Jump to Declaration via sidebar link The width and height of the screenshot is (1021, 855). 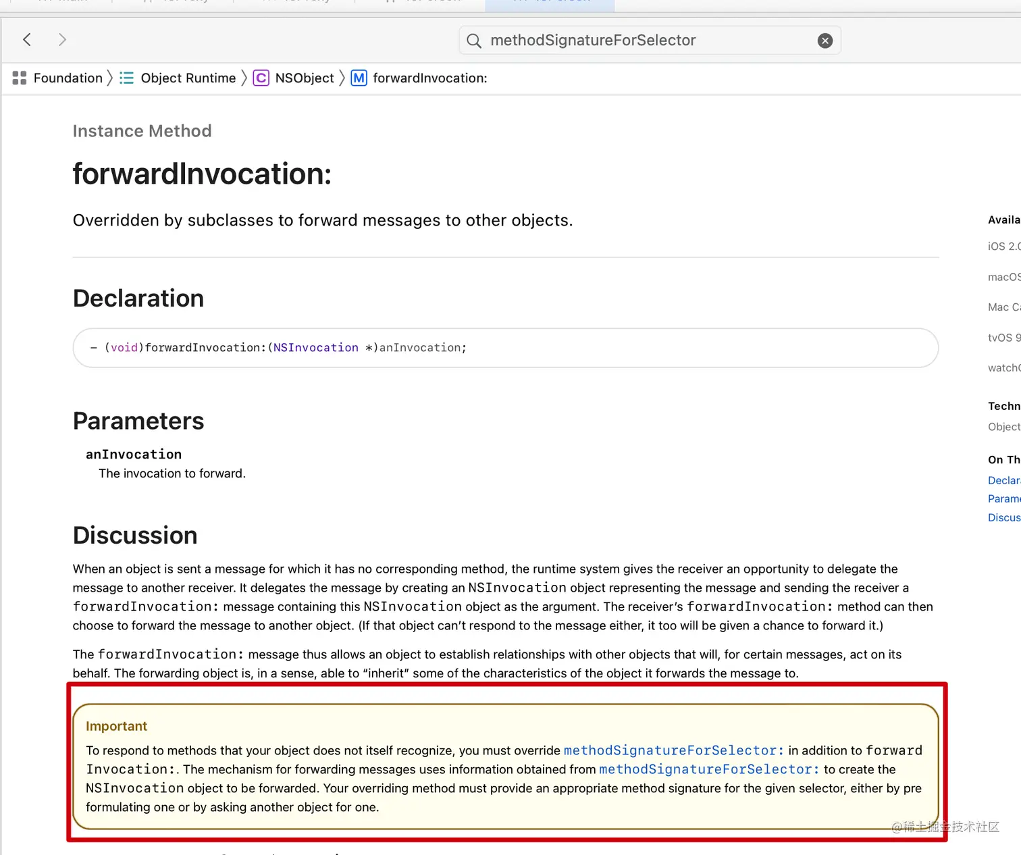click(1004, 480)
